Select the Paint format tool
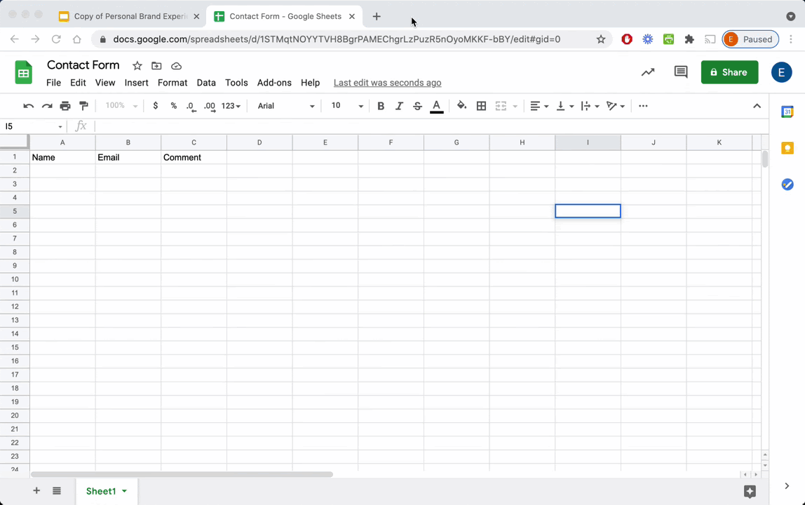The height and width of the screenshot is (505, 805). (83, 106)
